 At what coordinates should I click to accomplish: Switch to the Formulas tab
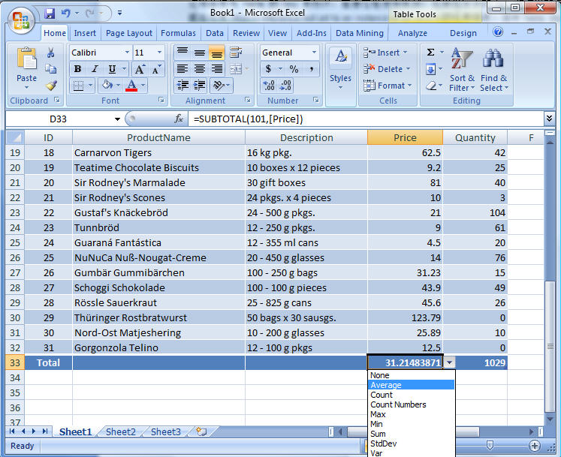(178, 33)
